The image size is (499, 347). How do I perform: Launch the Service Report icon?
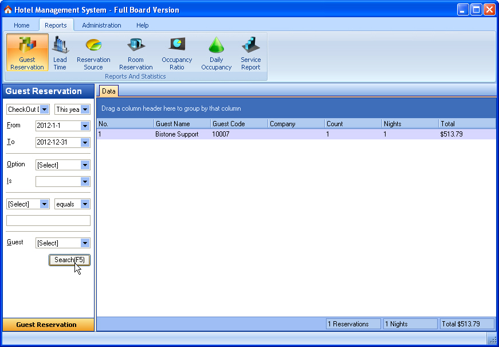coord(250,53)
